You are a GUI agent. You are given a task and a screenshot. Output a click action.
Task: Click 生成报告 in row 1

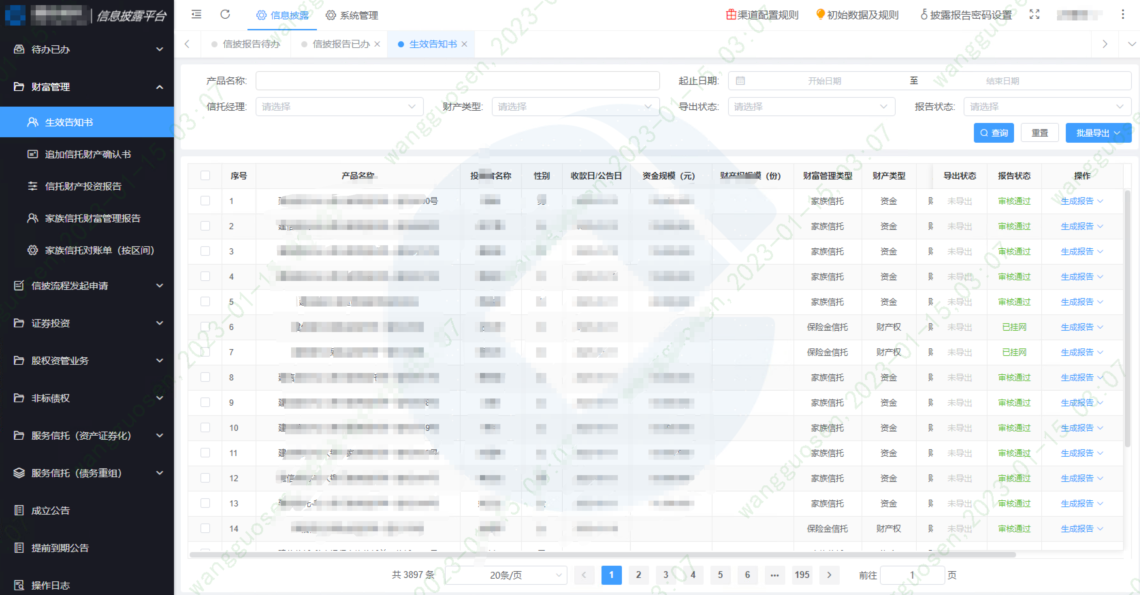(x=1081, y=201)
